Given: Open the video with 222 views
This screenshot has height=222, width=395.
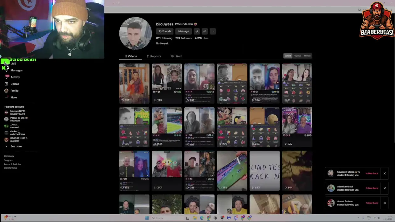Looking at the screenshot, I should 134,127.
